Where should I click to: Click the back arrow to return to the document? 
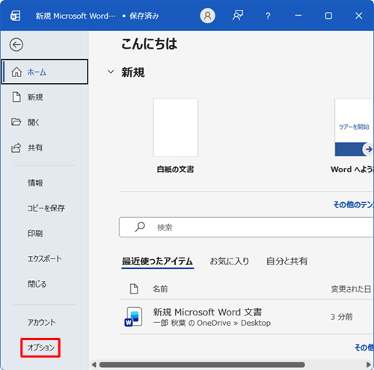click(16, 45)
